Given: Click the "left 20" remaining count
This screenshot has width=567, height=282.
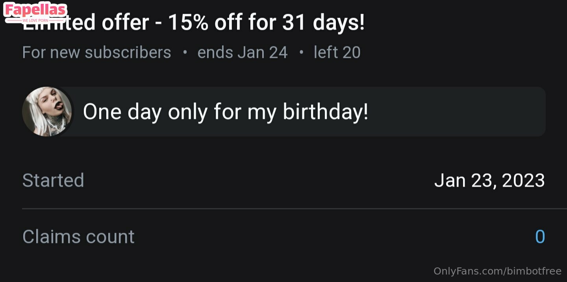Looking at the screenshot, I should point(337,52).
